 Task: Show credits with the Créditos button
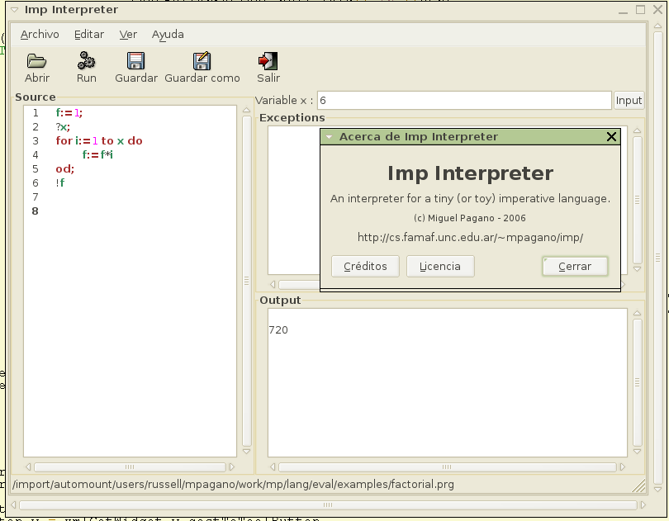[x=365, y=266]
